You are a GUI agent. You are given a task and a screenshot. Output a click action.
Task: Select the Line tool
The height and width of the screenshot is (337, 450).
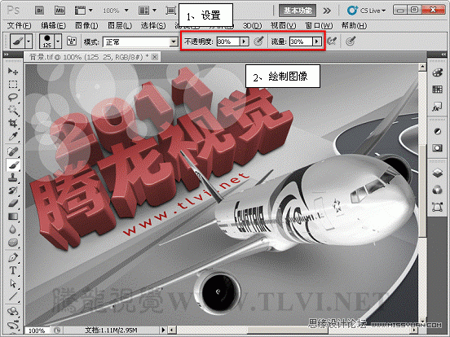pyautogui.click(x=13, y=296)
